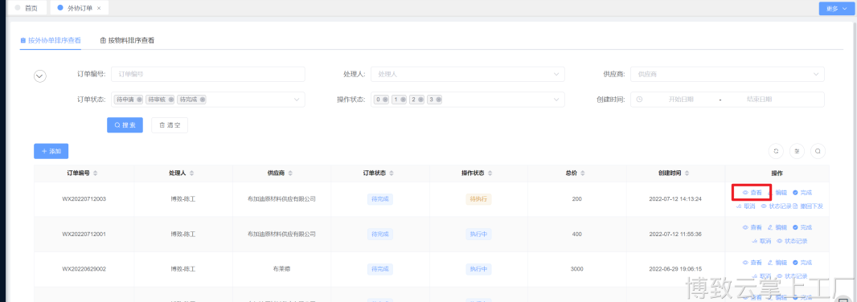The image size is (857, 302).
Task: Click the 添加 button
Action: coord(51,151)
